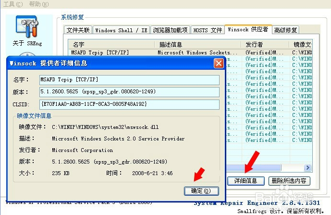The image size is (331, 215).
Task: Open the 帮助(H) menu
Action: 39,4
